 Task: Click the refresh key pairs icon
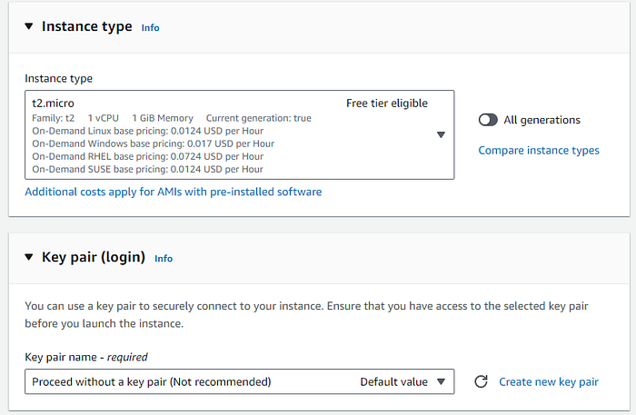(x=481, y=381)
